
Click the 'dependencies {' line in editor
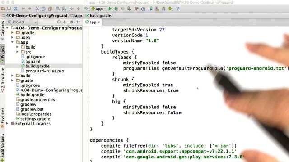[109, 140]
